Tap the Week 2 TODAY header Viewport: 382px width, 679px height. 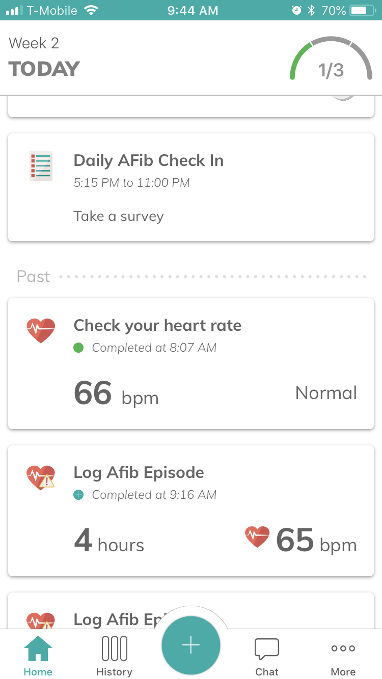tap(44, 57)
